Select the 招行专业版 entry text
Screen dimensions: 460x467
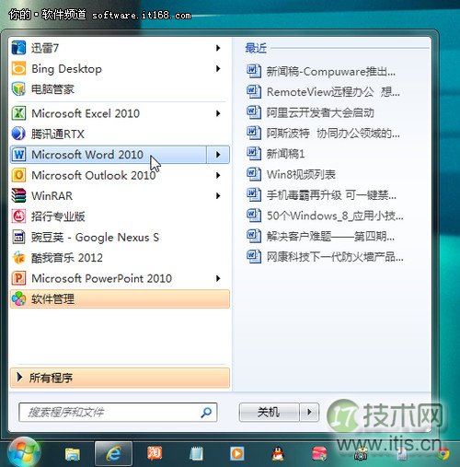tap(58, 216)
